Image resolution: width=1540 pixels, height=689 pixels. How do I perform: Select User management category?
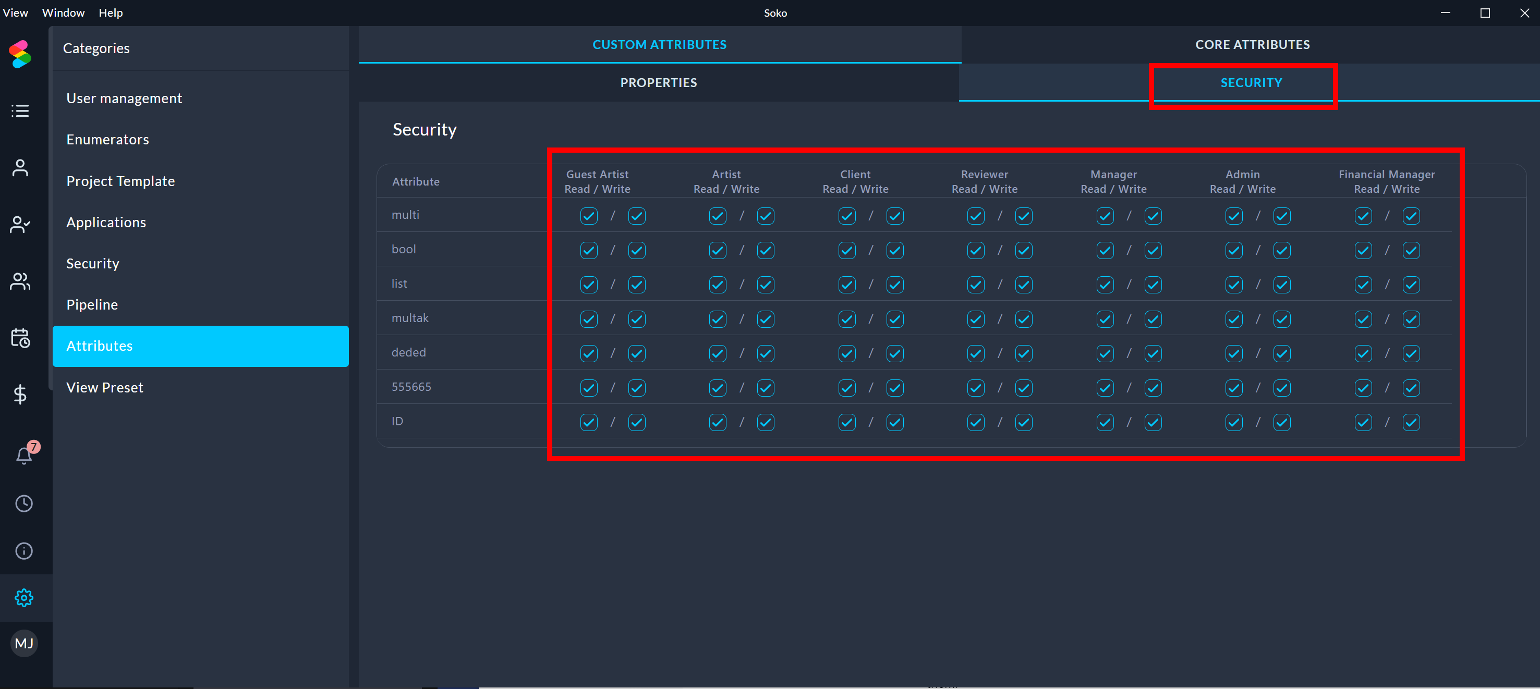point(124,98)
